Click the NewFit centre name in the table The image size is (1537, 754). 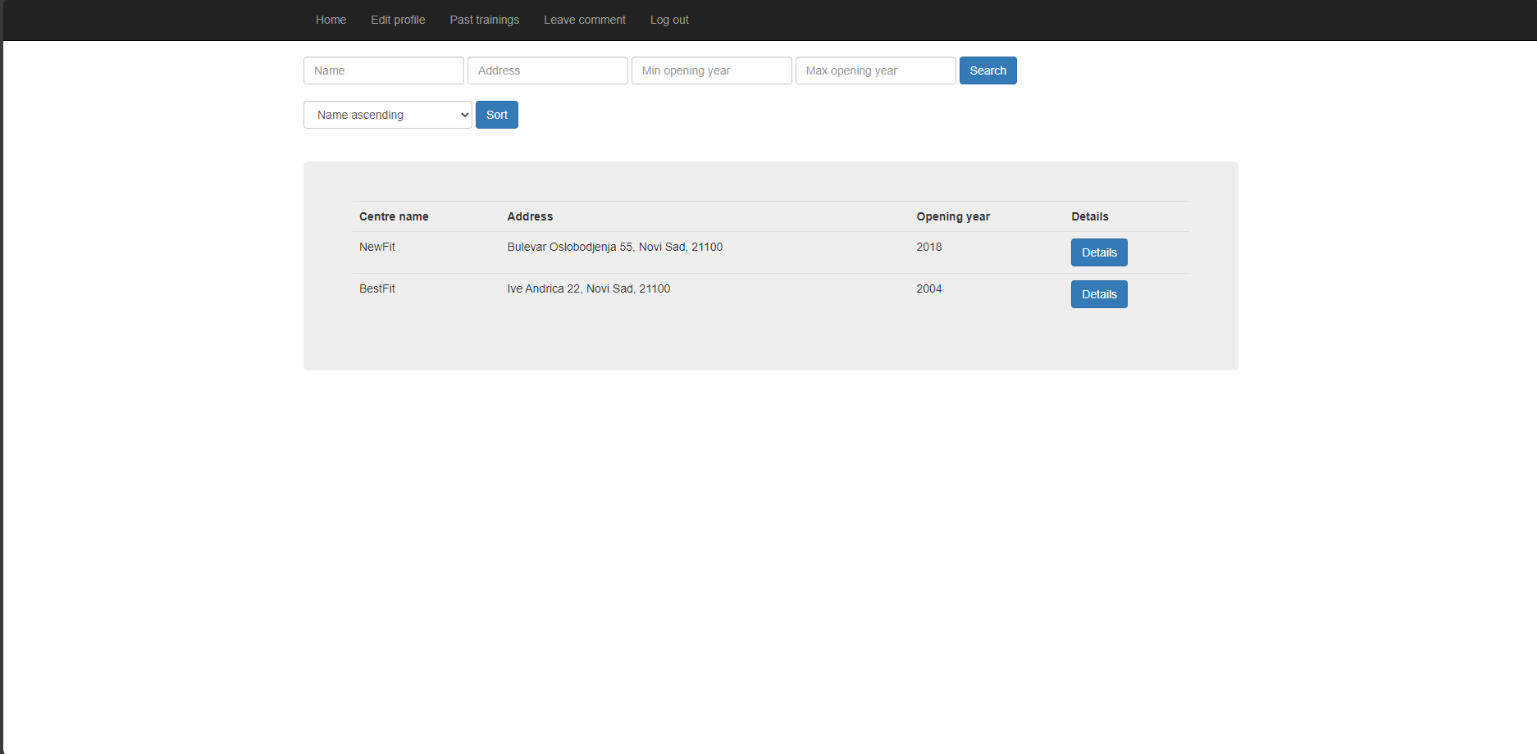376,247
